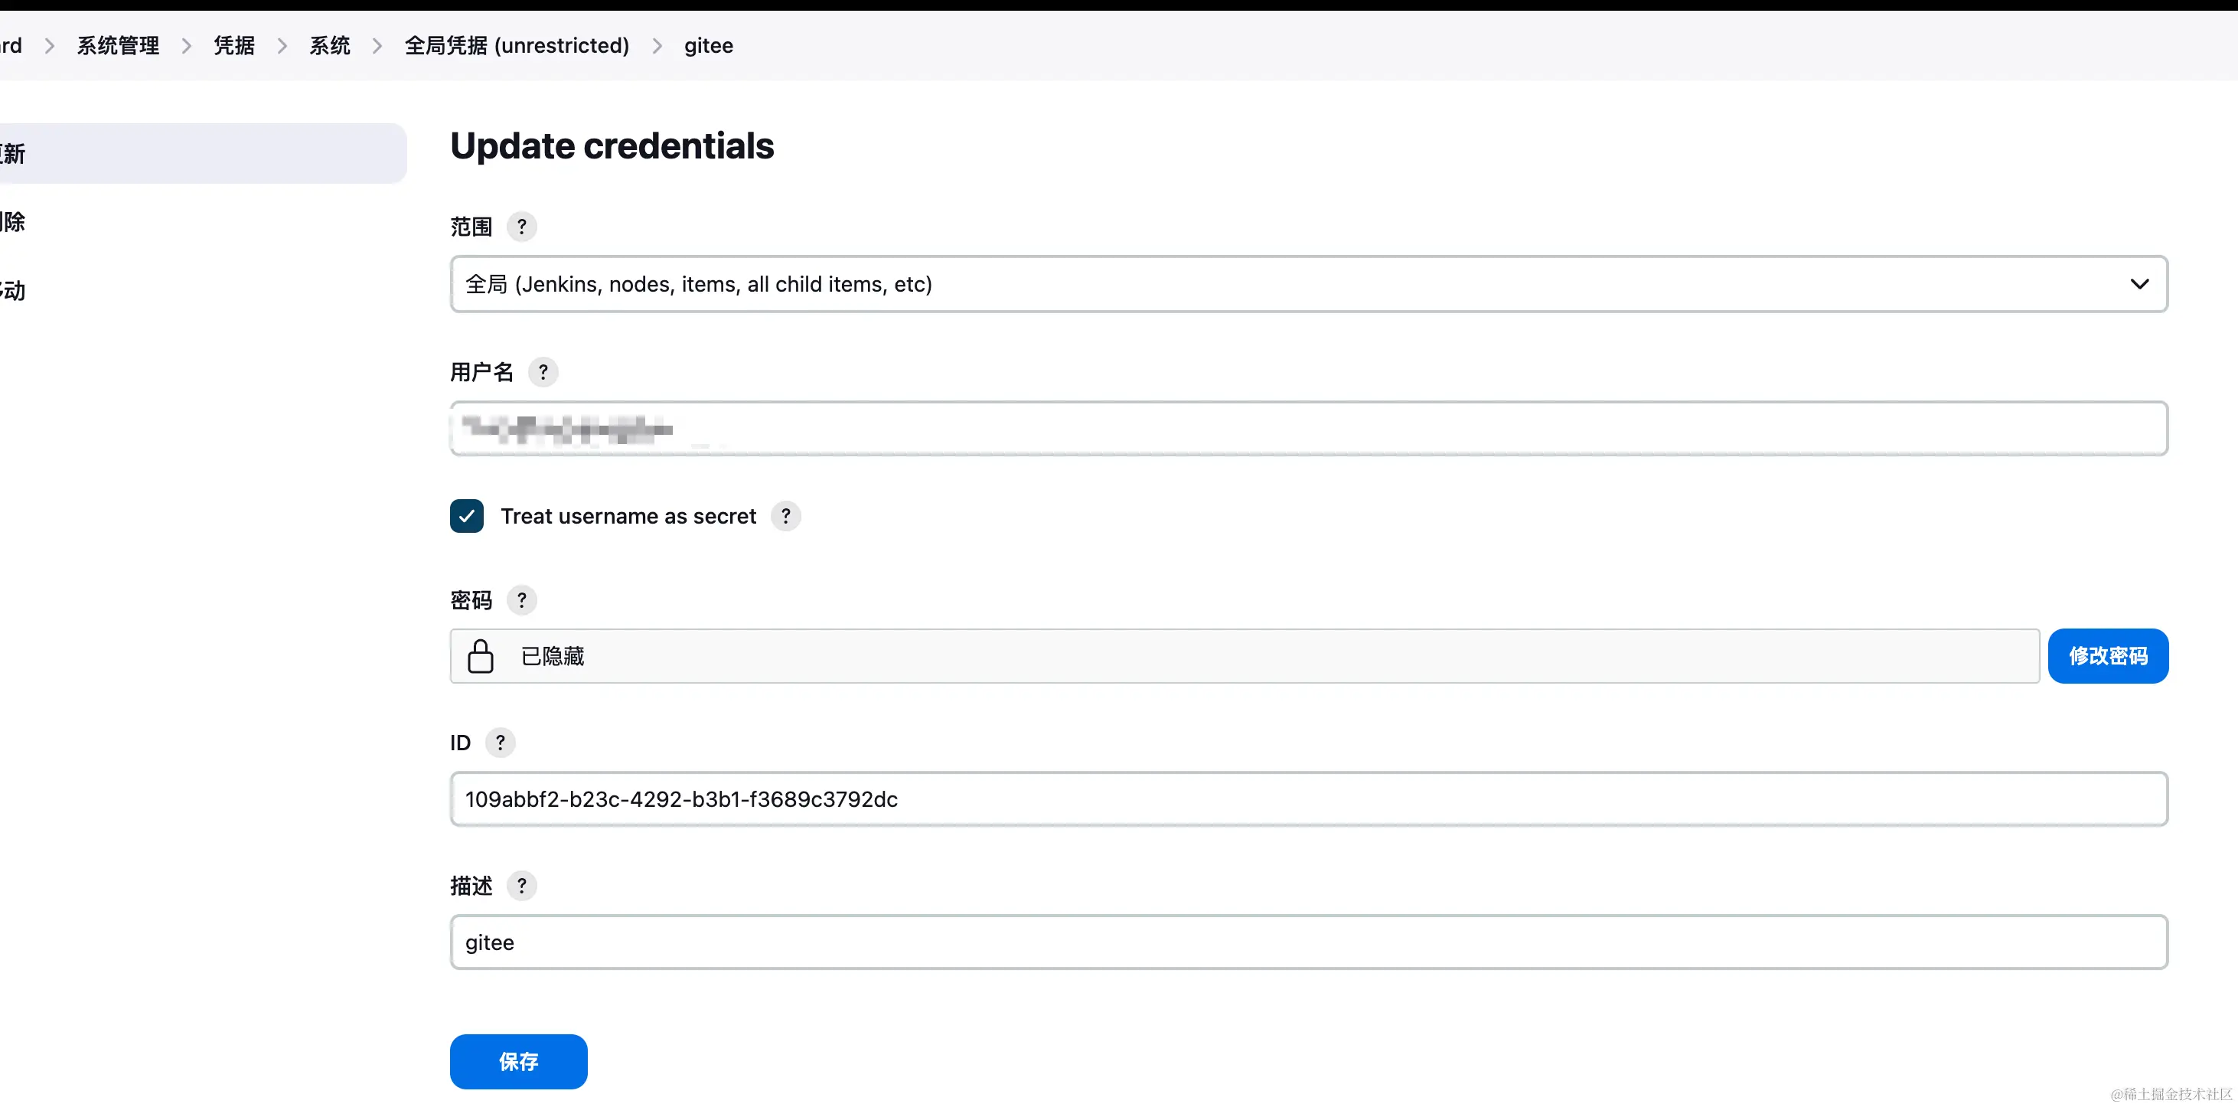2238x1107 pixels.
Task: Navigate to 全局凭据 (unrestricted) breadcrumb
Action: click(x=517, y=46)
